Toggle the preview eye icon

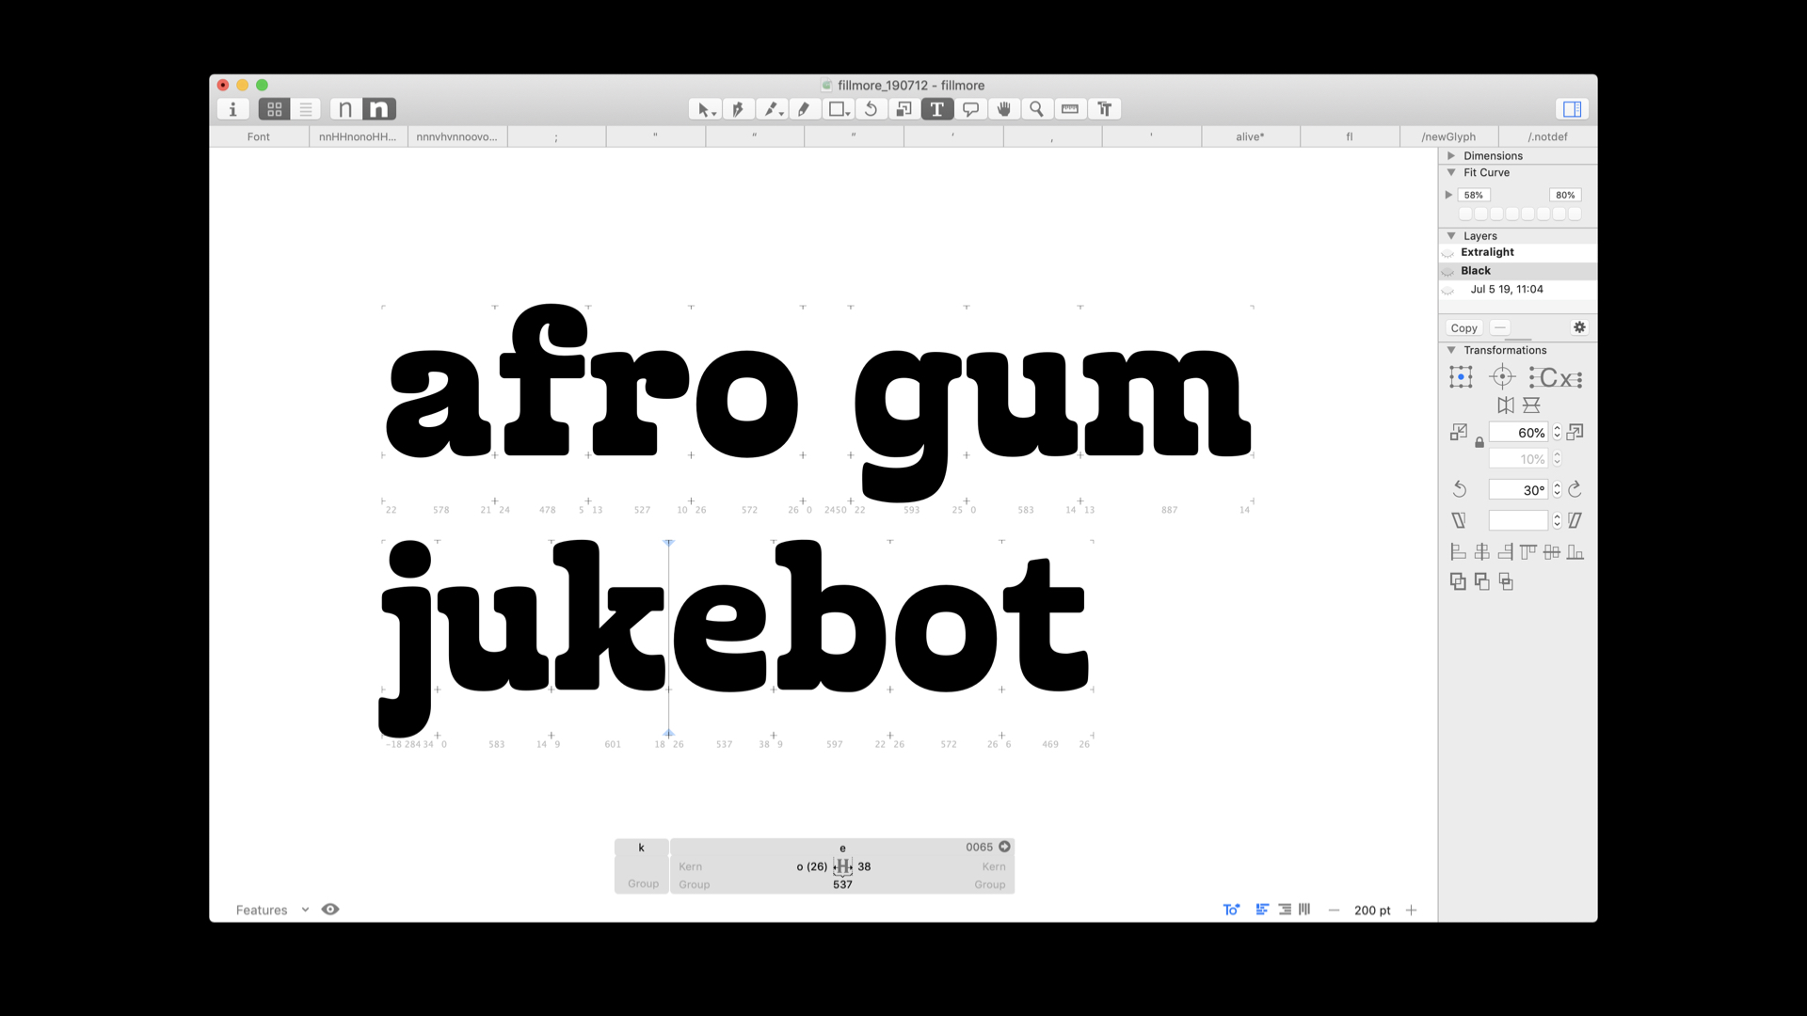330,910
